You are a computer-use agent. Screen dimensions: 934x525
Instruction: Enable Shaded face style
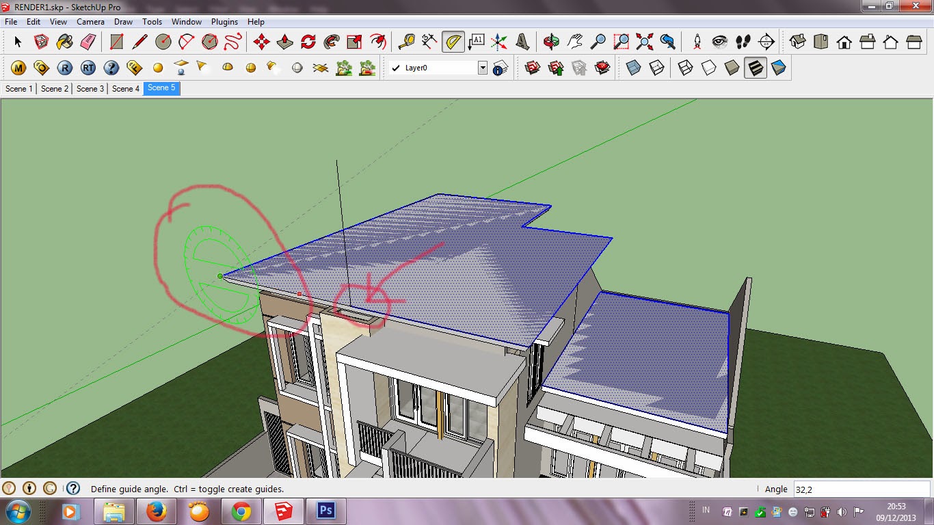pyautogui.click(x=732, y=68)
